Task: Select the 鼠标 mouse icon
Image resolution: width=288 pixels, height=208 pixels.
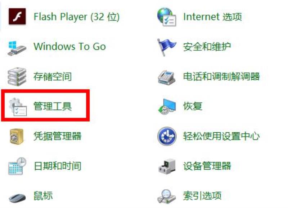Action: [17, 198]
